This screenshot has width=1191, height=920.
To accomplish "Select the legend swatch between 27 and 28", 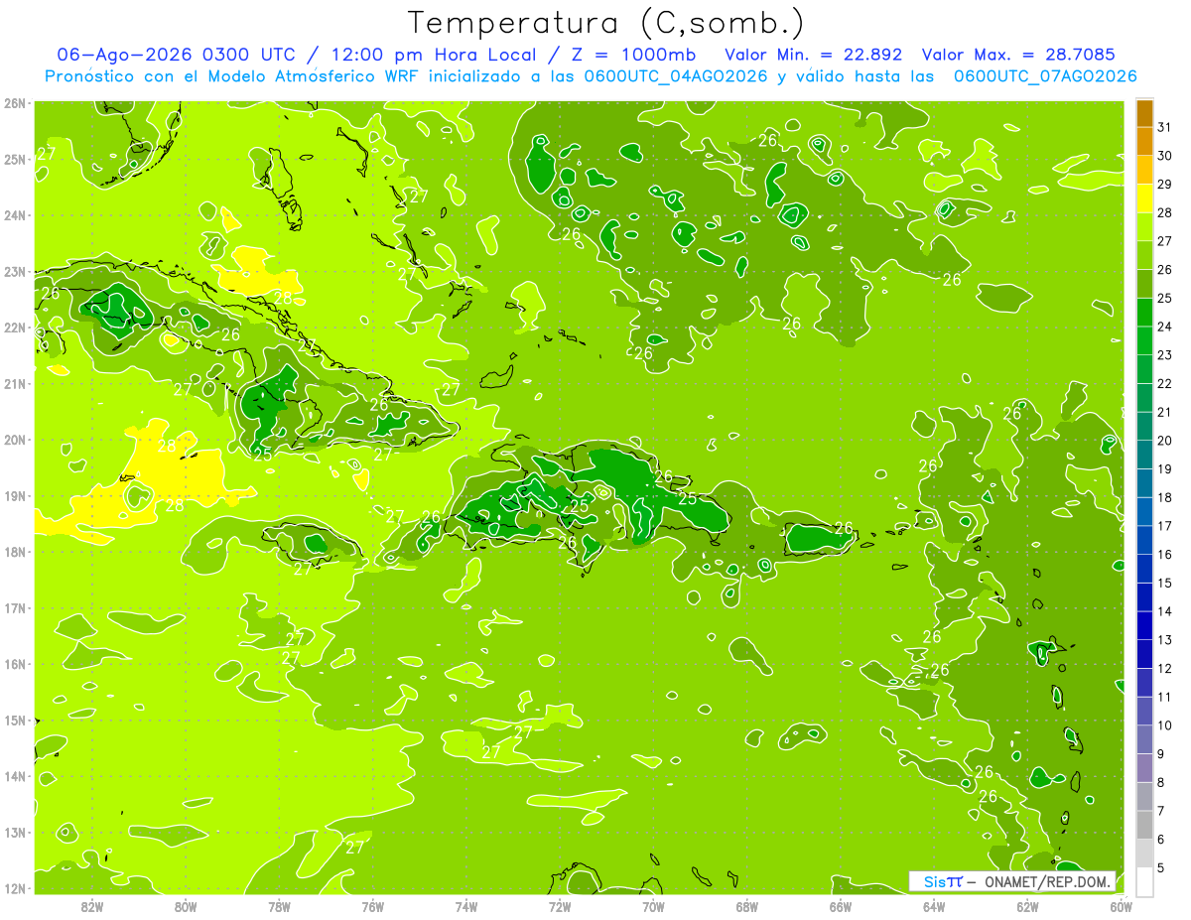I will tap(1144, 226).
